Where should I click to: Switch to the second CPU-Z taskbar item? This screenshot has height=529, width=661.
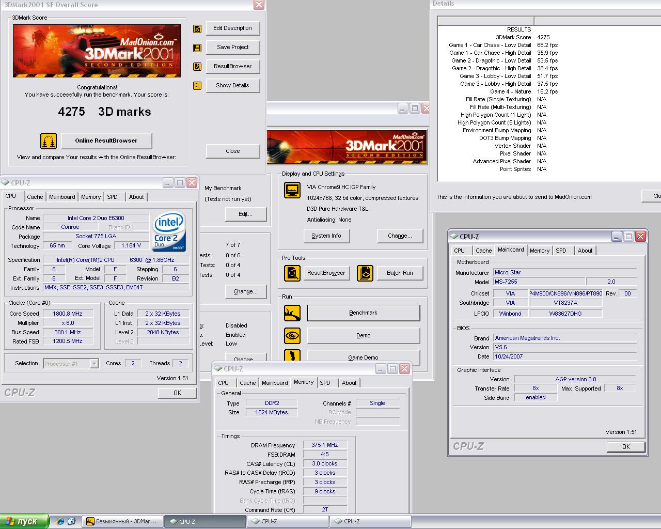coord(288,521)
